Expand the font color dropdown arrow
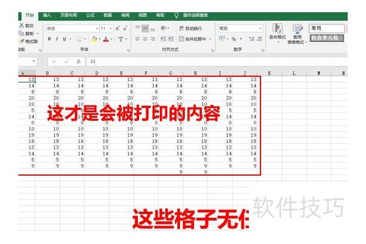The height and width of the screenshot is (244, 366). tap(112, 39)
